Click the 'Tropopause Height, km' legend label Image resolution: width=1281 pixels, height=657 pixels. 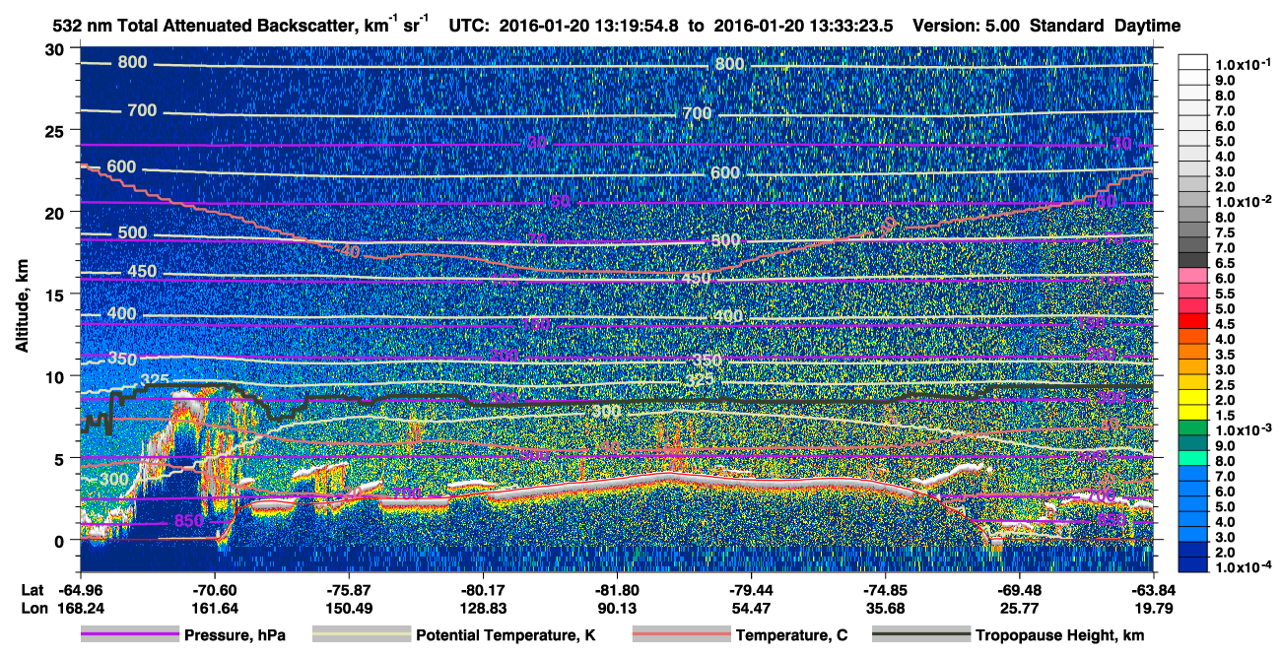(1059, 636)
